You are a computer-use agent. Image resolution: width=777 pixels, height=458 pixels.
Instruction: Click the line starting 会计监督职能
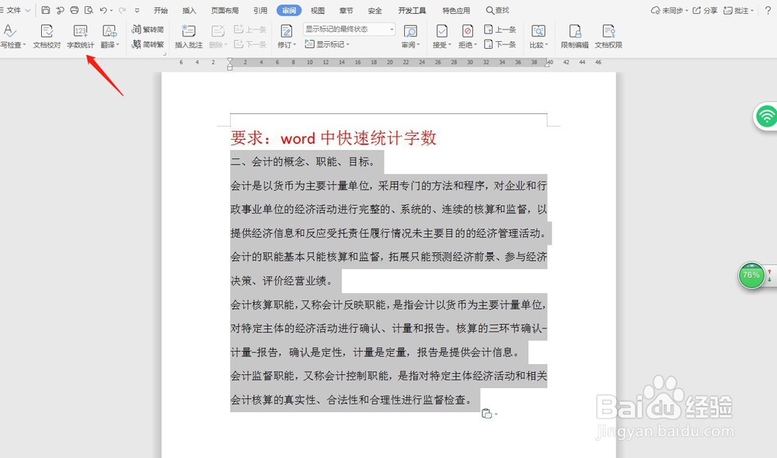pyautogui.click(x=388, y=376)
